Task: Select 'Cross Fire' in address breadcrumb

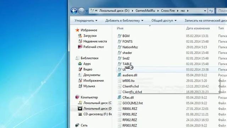Action: pos(168,11)
